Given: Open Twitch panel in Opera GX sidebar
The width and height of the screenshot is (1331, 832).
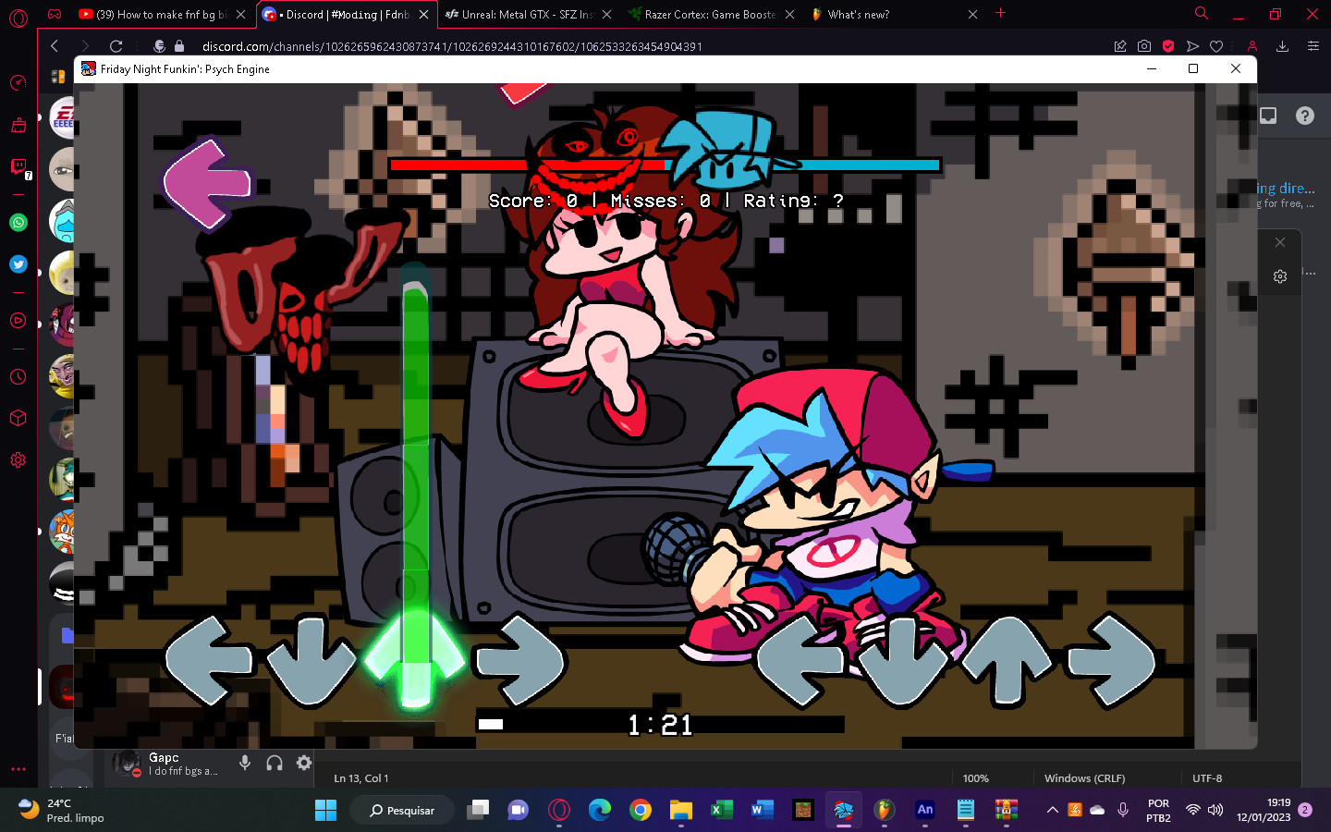Looking at the screenshot, I should pos(18,166).
